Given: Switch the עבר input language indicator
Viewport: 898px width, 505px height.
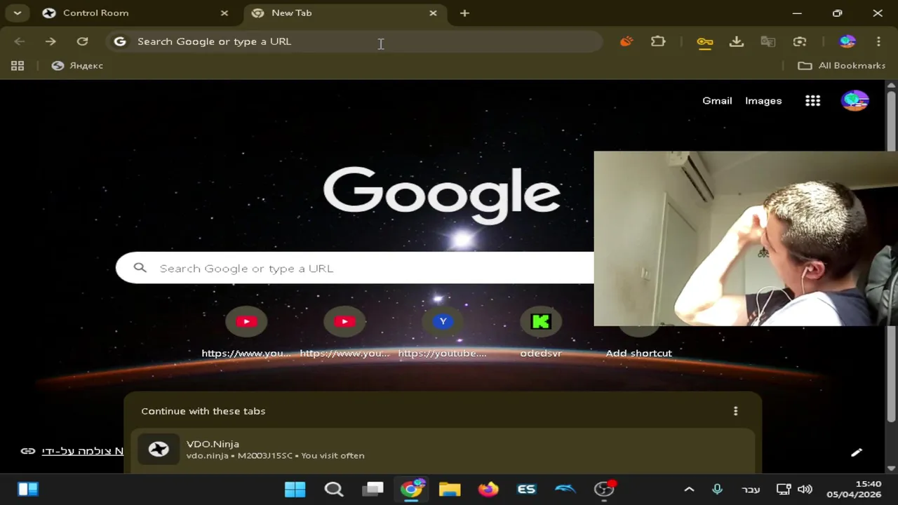Looking at the screenshot, I should click(x=751, y=490).
